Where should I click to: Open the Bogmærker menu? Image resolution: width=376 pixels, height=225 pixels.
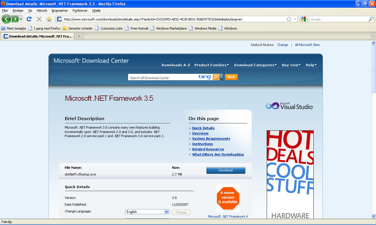click(60, 11)
